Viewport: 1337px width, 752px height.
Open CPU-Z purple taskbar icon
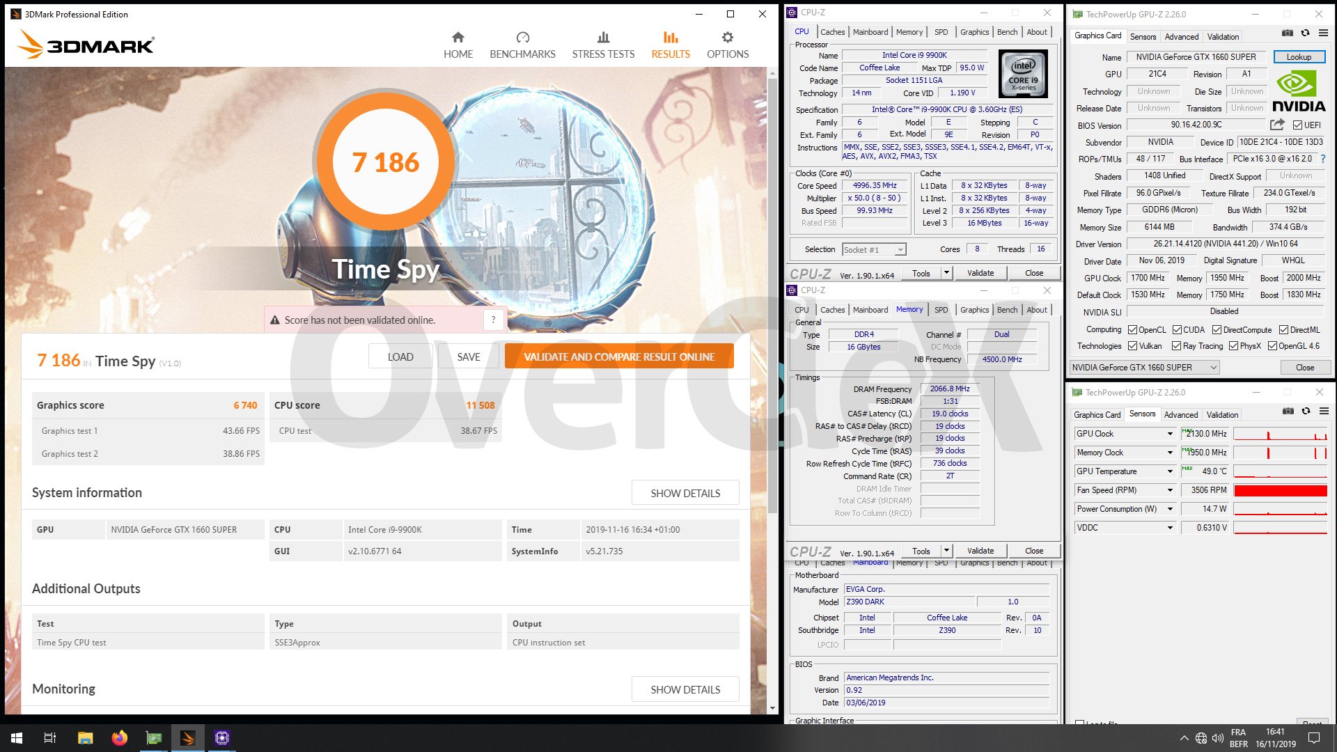[222, 738]
